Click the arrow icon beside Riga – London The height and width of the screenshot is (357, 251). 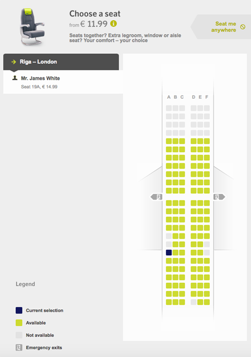[x=14, y=62]
